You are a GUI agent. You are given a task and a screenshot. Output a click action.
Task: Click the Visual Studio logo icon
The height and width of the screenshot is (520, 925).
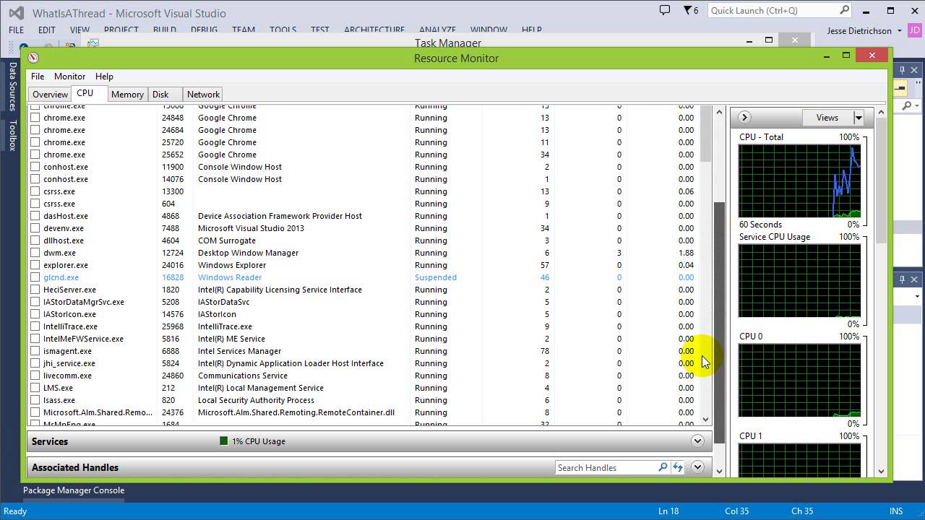(15, 12)
